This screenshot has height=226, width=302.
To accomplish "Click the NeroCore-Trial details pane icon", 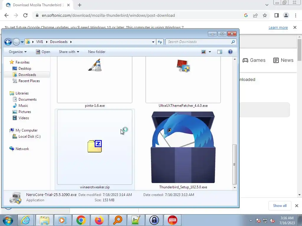I will point(15,198).
